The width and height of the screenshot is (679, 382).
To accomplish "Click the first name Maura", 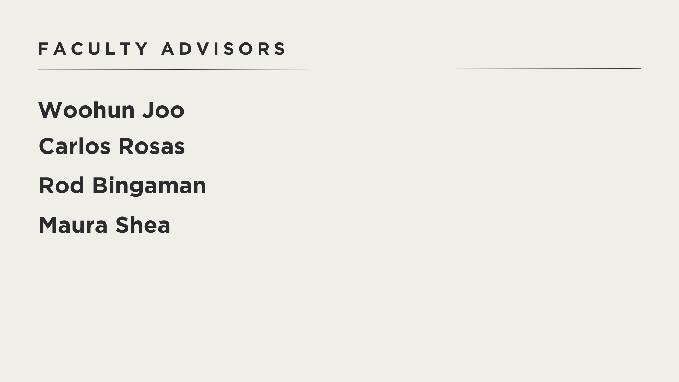I will pyautogui.click(x=73, y=225).
